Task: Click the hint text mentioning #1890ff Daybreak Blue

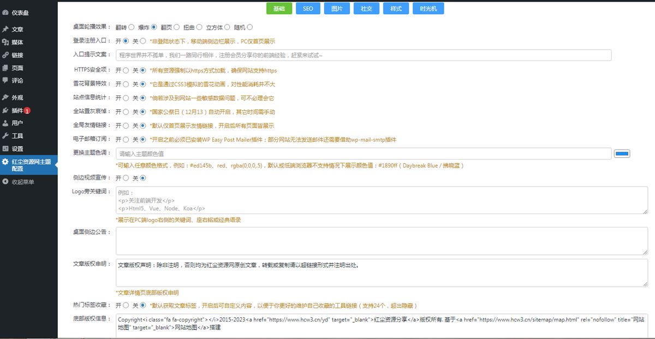Action: click(x=290, y=165)
